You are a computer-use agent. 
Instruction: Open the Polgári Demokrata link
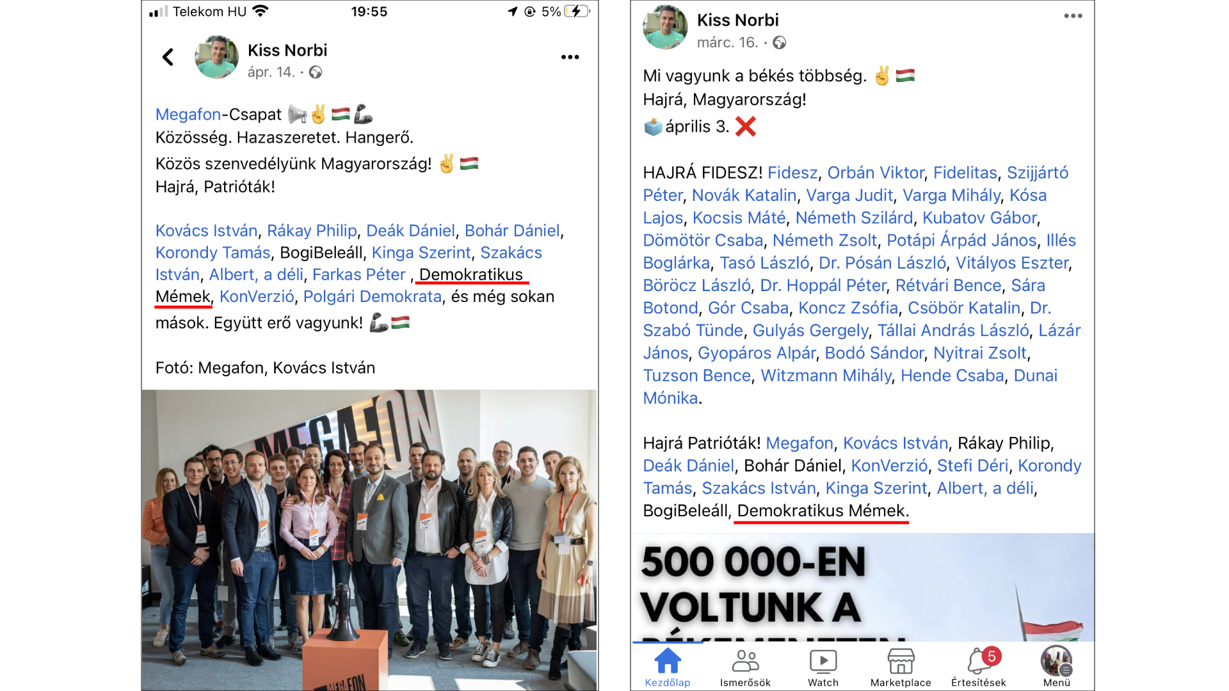pyautogui.click(x=373, y=297)
